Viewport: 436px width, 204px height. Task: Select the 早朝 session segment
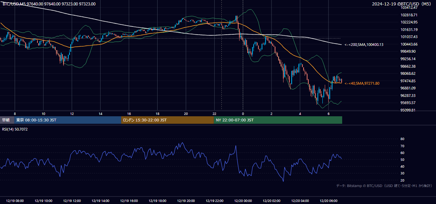click(7, 120)
